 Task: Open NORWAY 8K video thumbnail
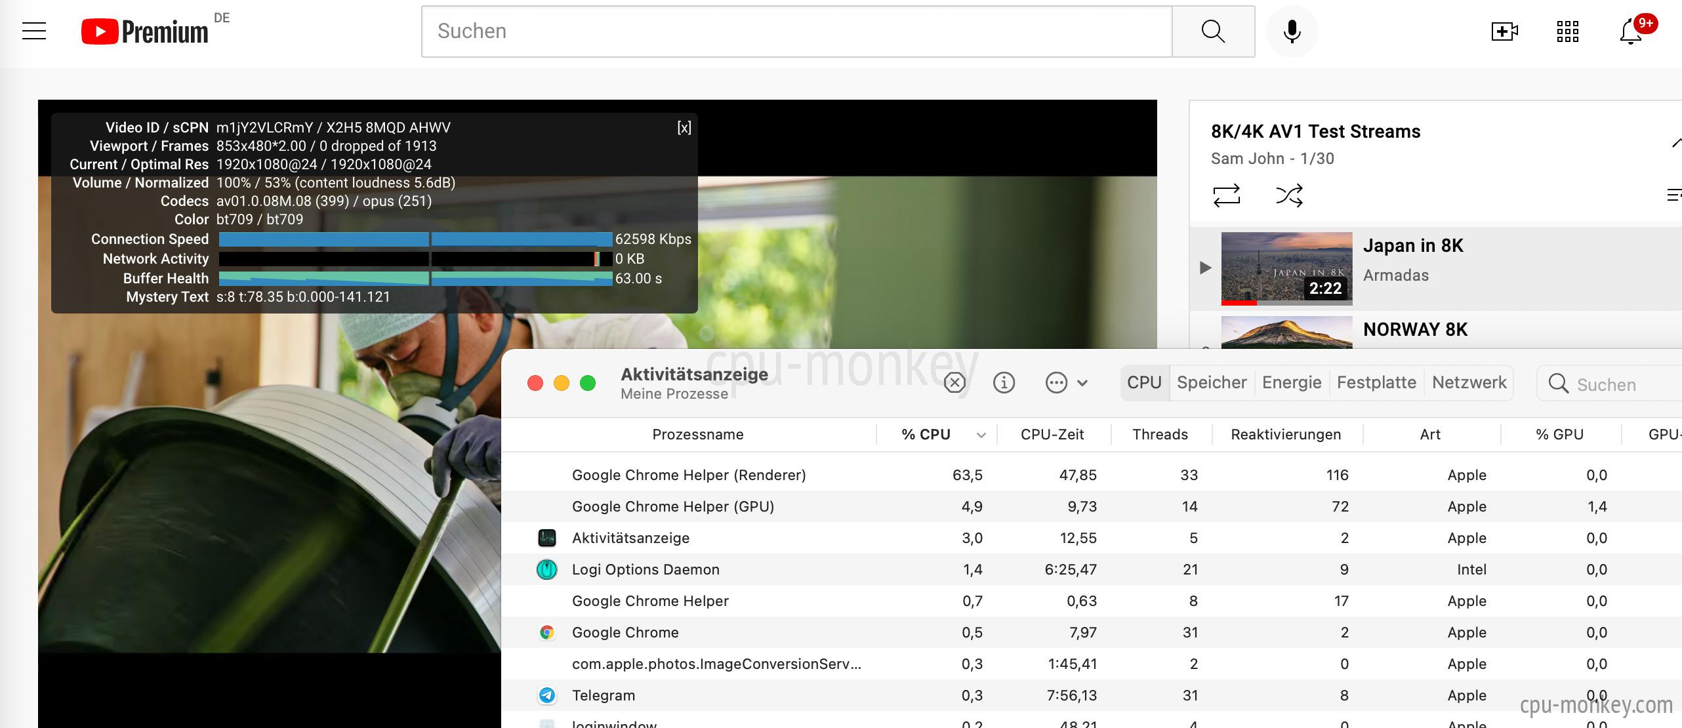(1286, 333)
